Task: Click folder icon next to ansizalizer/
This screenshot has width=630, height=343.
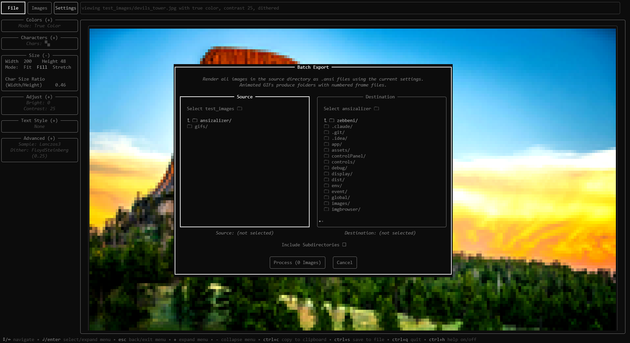Action: [x=195, y=120]
